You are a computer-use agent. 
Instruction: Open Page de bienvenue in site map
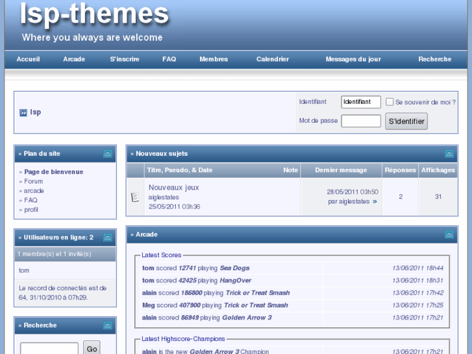[x=54, y=171]
